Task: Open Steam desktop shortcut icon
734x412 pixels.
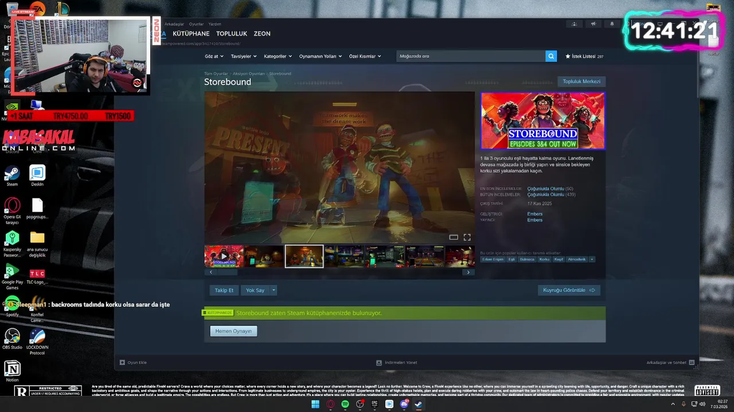Action: pyautogui.click(x=12, y=176)
